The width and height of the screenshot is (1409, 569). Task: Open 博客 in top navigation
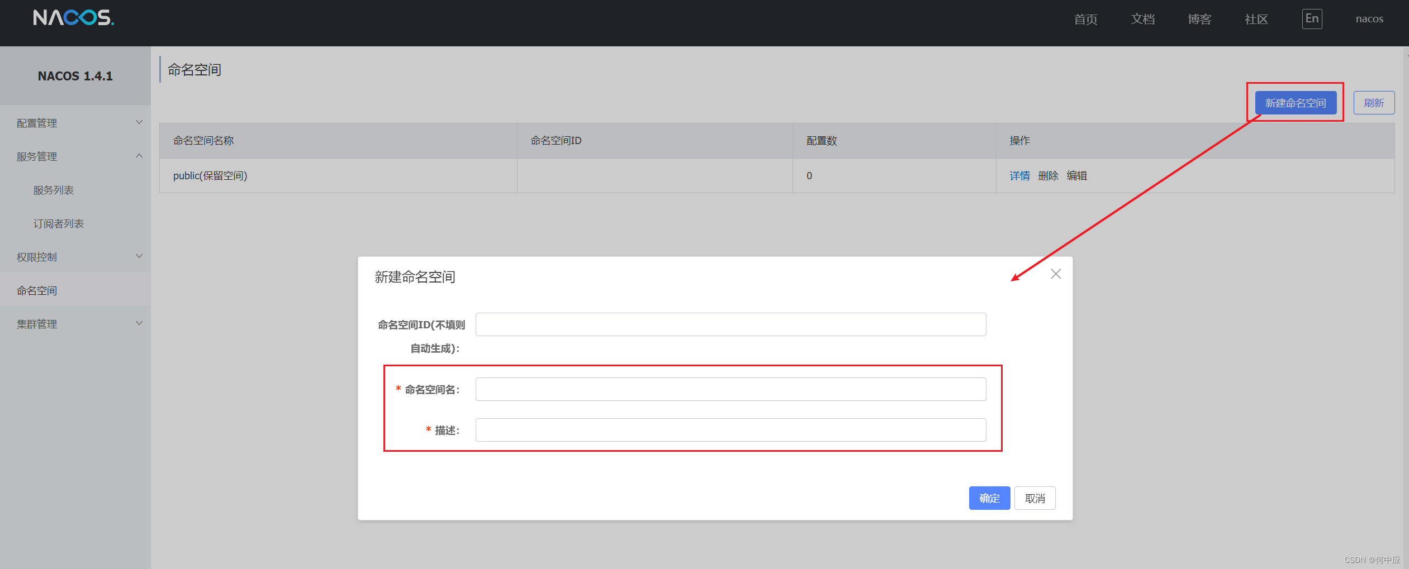point(1199,20)
